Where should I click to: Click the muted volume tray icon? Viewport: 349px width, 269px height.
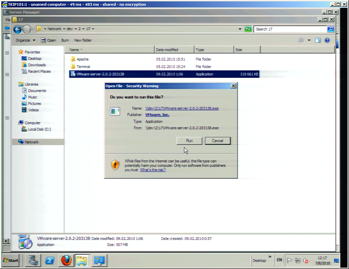click(306, 261)
